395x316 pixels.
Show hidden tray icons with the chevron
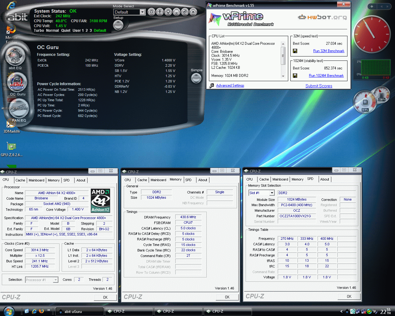pyautogui.click(x=341, y=311)
